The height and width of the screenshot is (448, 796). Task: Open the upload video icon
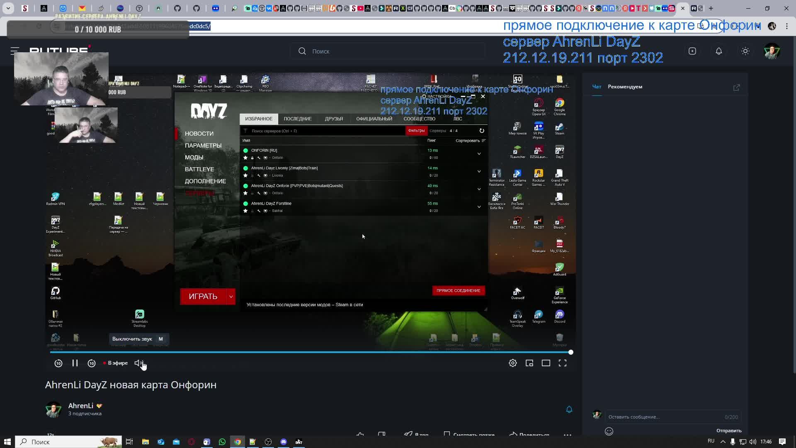tap(692, 51)
